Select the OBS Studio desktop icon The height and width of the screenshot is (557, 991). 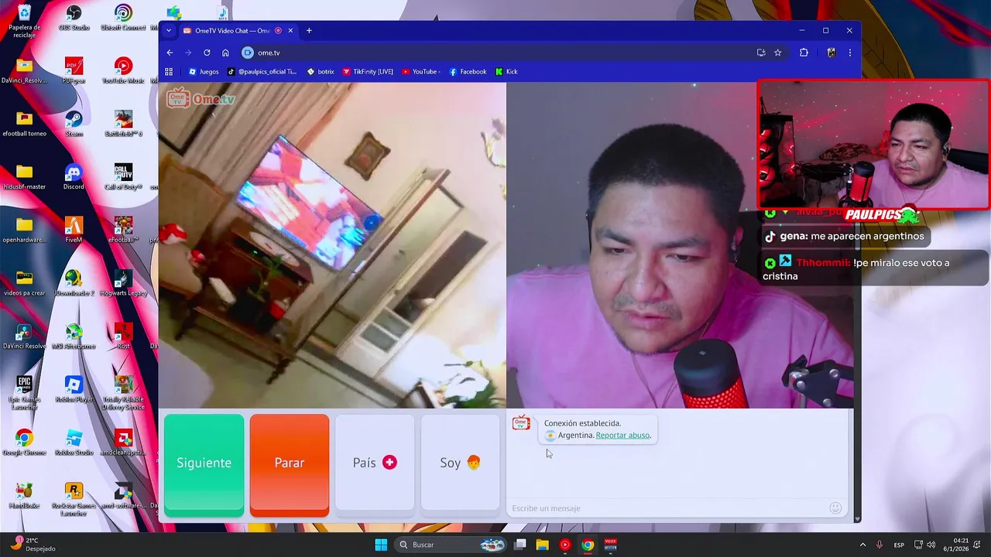point(74,18)
